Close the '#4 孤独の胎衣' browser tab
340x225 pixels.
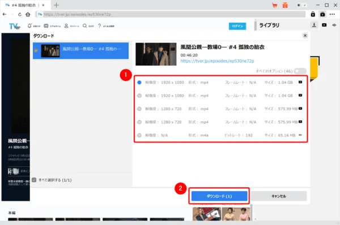tap(43, 5)
